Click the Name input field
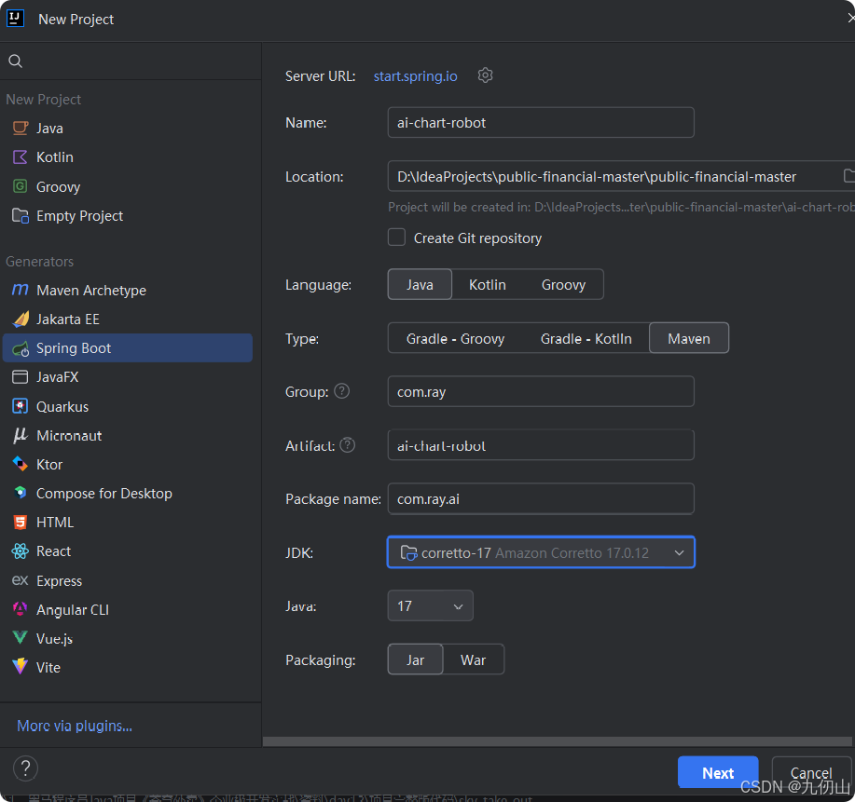Viewport: 855px width, 802px height. pyautogui.click(x=541, y=123)
